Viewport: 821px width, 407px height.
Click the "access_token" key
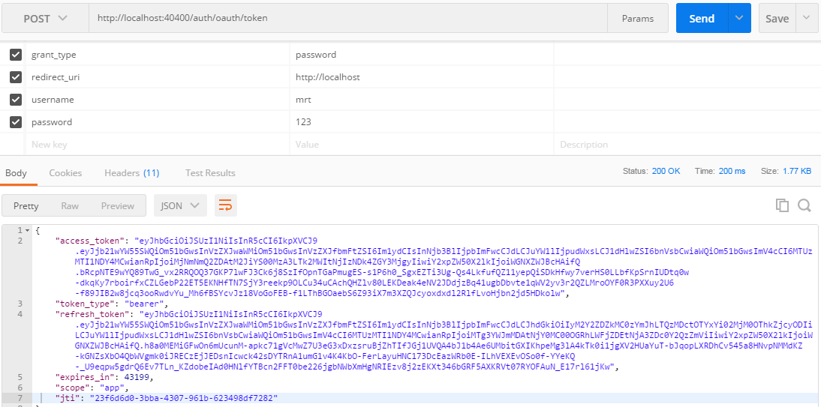(x=90, y=241)
